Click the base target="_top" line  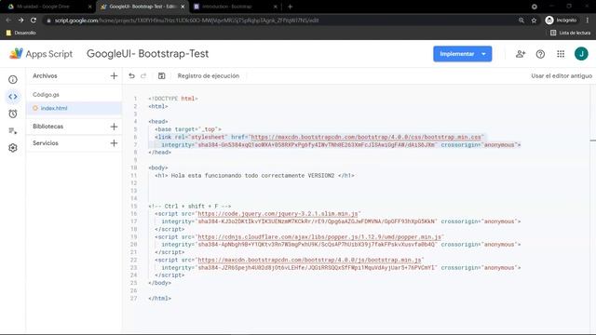pos(188,129)
